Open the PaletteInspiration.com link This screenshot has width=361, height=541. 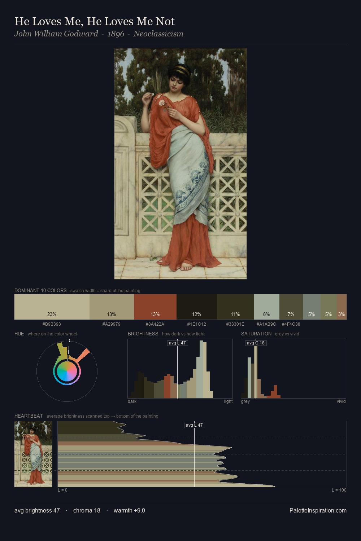tap(318, 510)
